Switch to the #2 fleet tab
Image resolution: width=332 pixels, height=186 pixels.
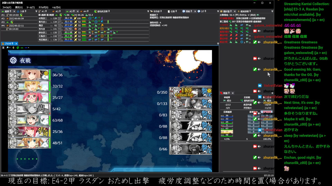[57, 11]
